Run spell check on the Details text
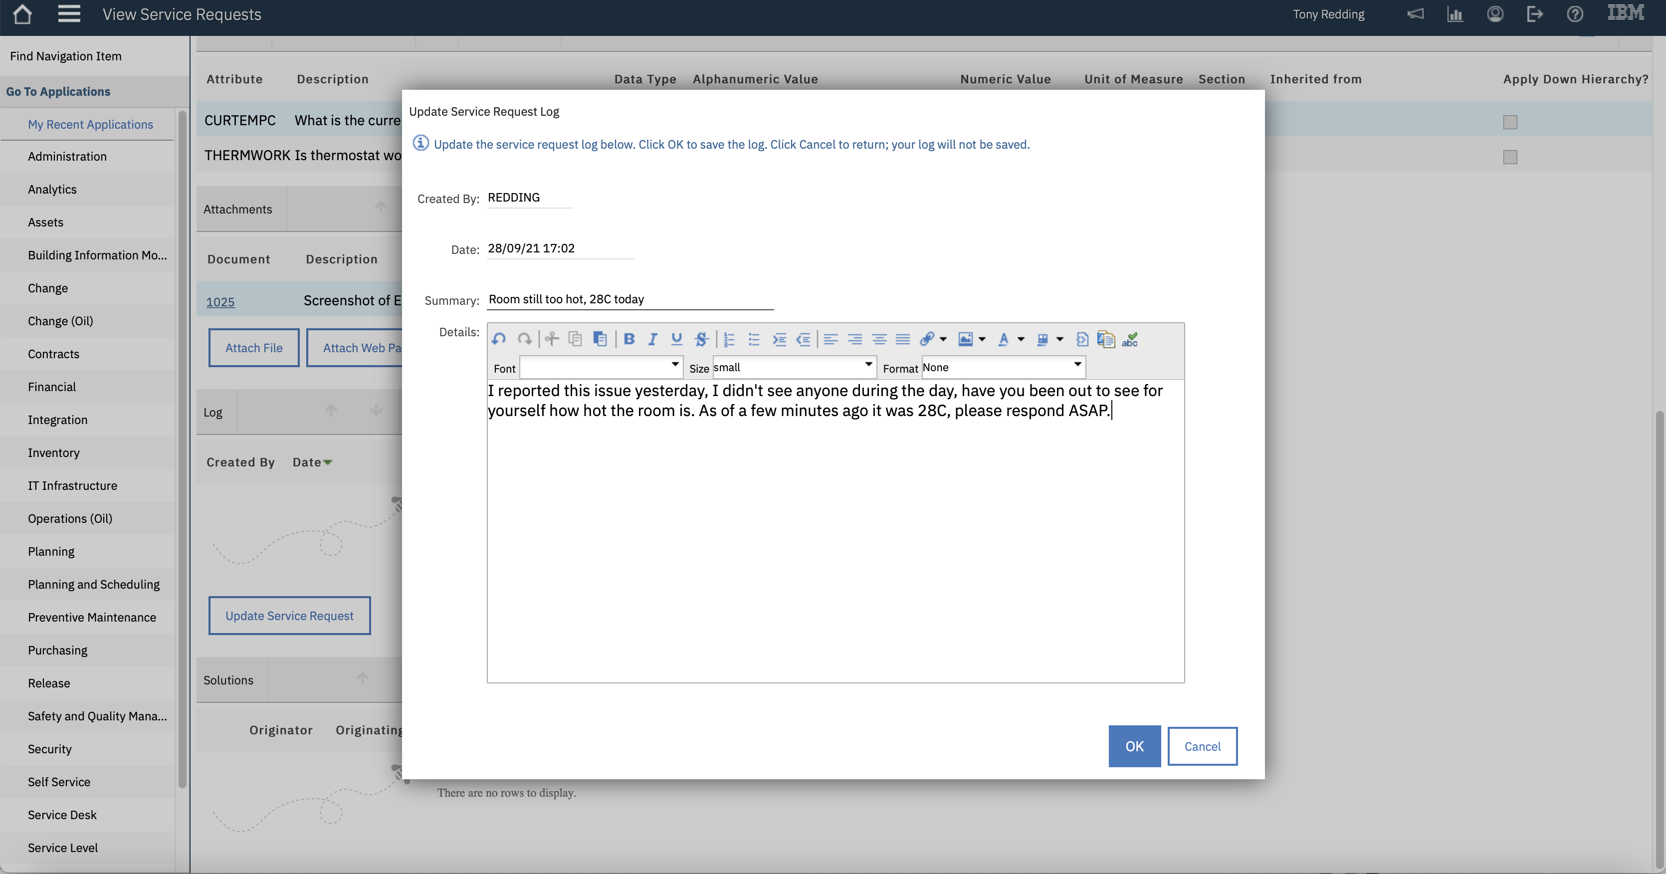The height and width of the screenshot is (874, 1666). point(1130,340)
